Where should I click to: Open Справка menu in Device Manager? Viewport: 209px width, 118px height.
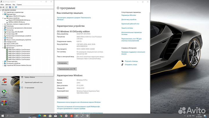click(19, 5)
